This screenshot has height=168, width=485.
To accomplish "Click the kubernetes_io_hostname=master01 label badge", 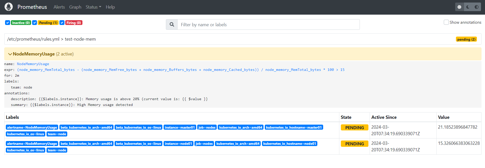I will point(294,127).
